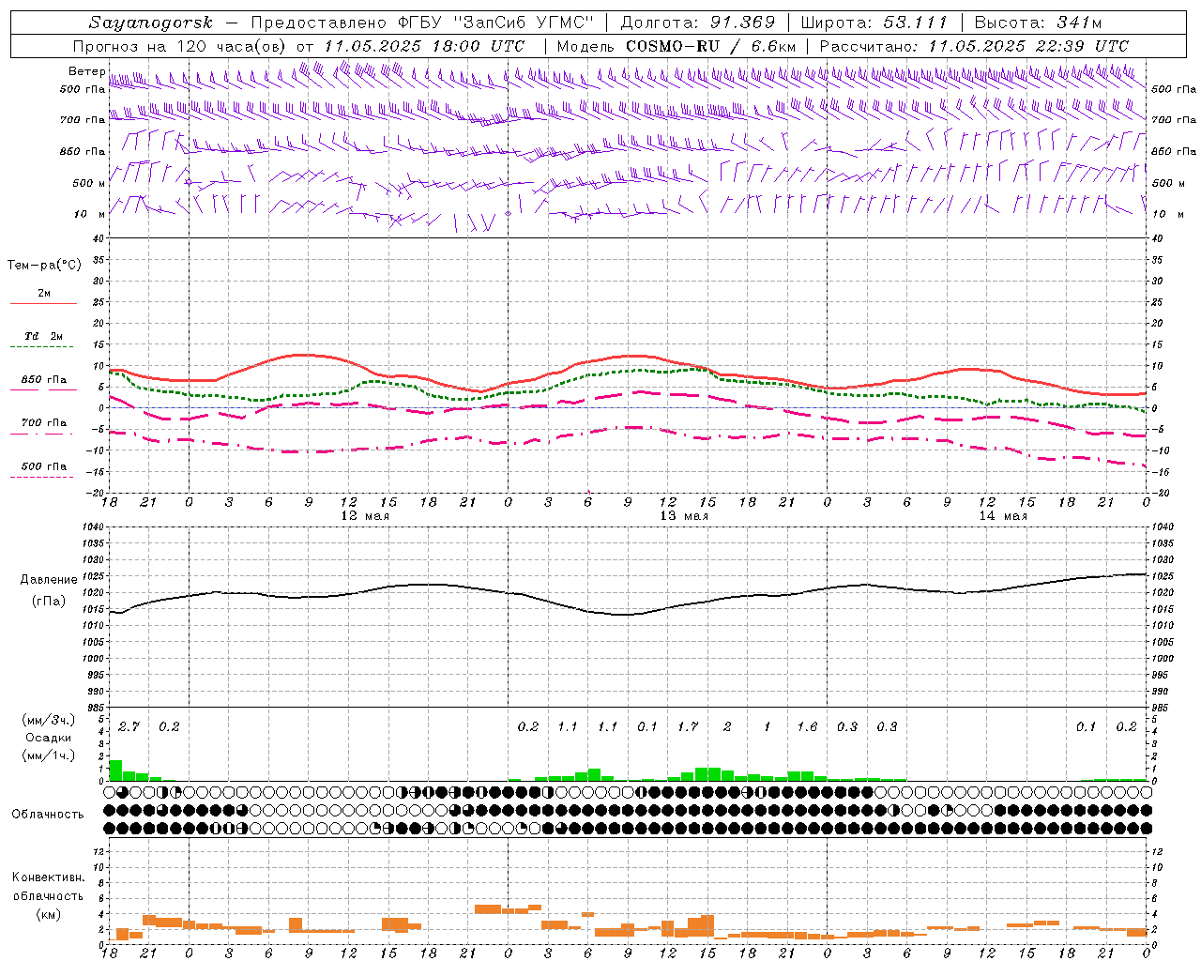Click the "1.7" precipitation value
Viewport: 1201px width, 961px height.
pos(688,726)
